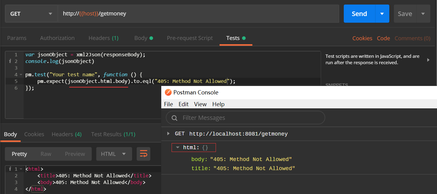Open the File menu in Postman Console

(169, 104)
